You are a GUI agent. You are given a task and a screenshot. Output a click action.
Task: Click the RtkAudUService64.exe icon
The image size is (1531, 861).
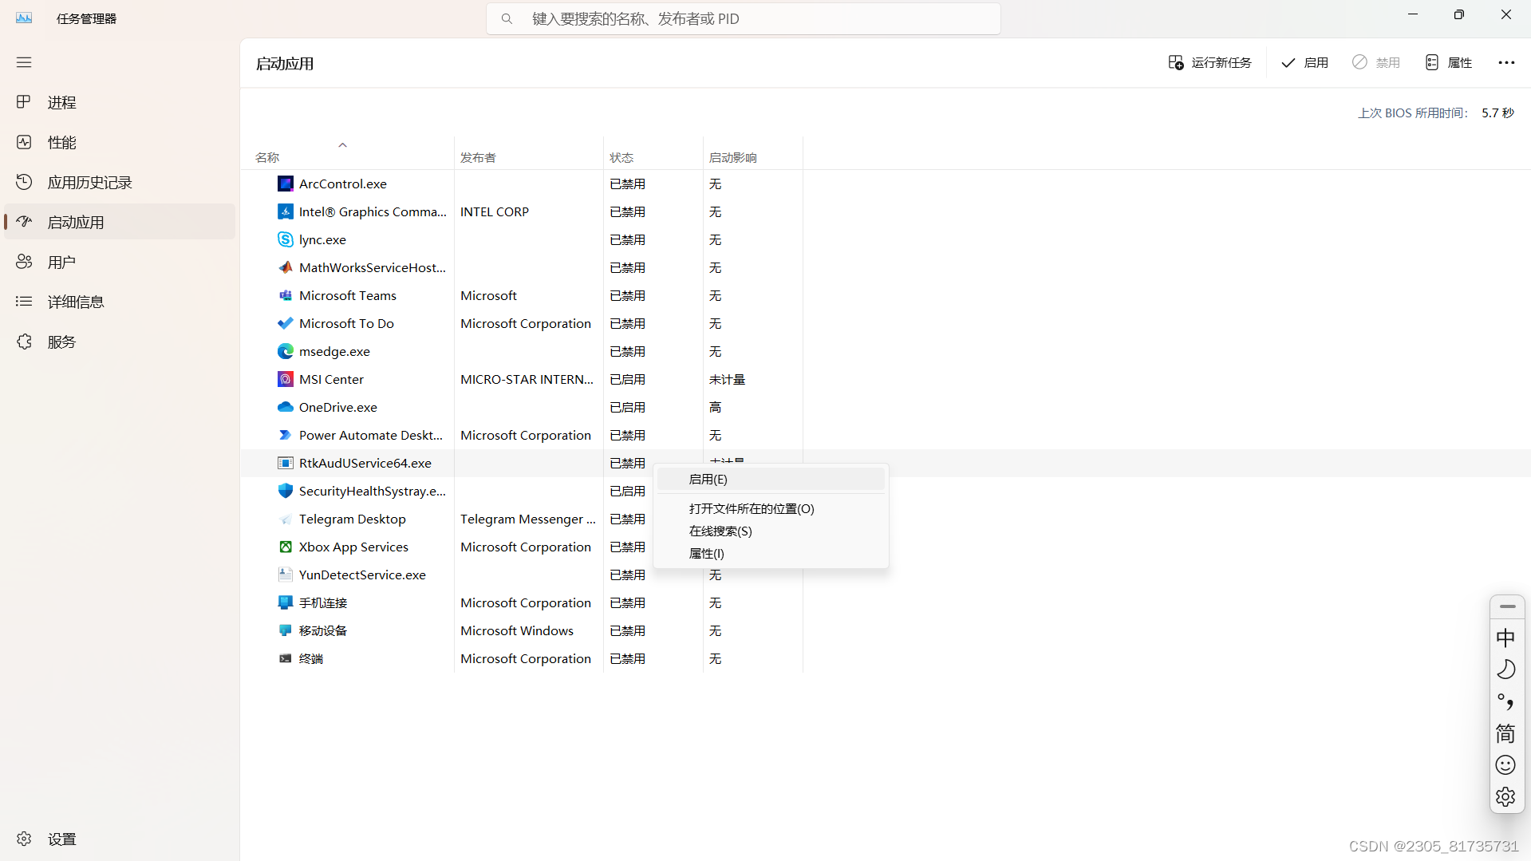click(x=285, y=463)
